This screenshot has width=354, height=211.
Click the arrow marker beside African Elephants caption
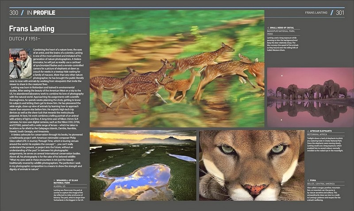308,132
